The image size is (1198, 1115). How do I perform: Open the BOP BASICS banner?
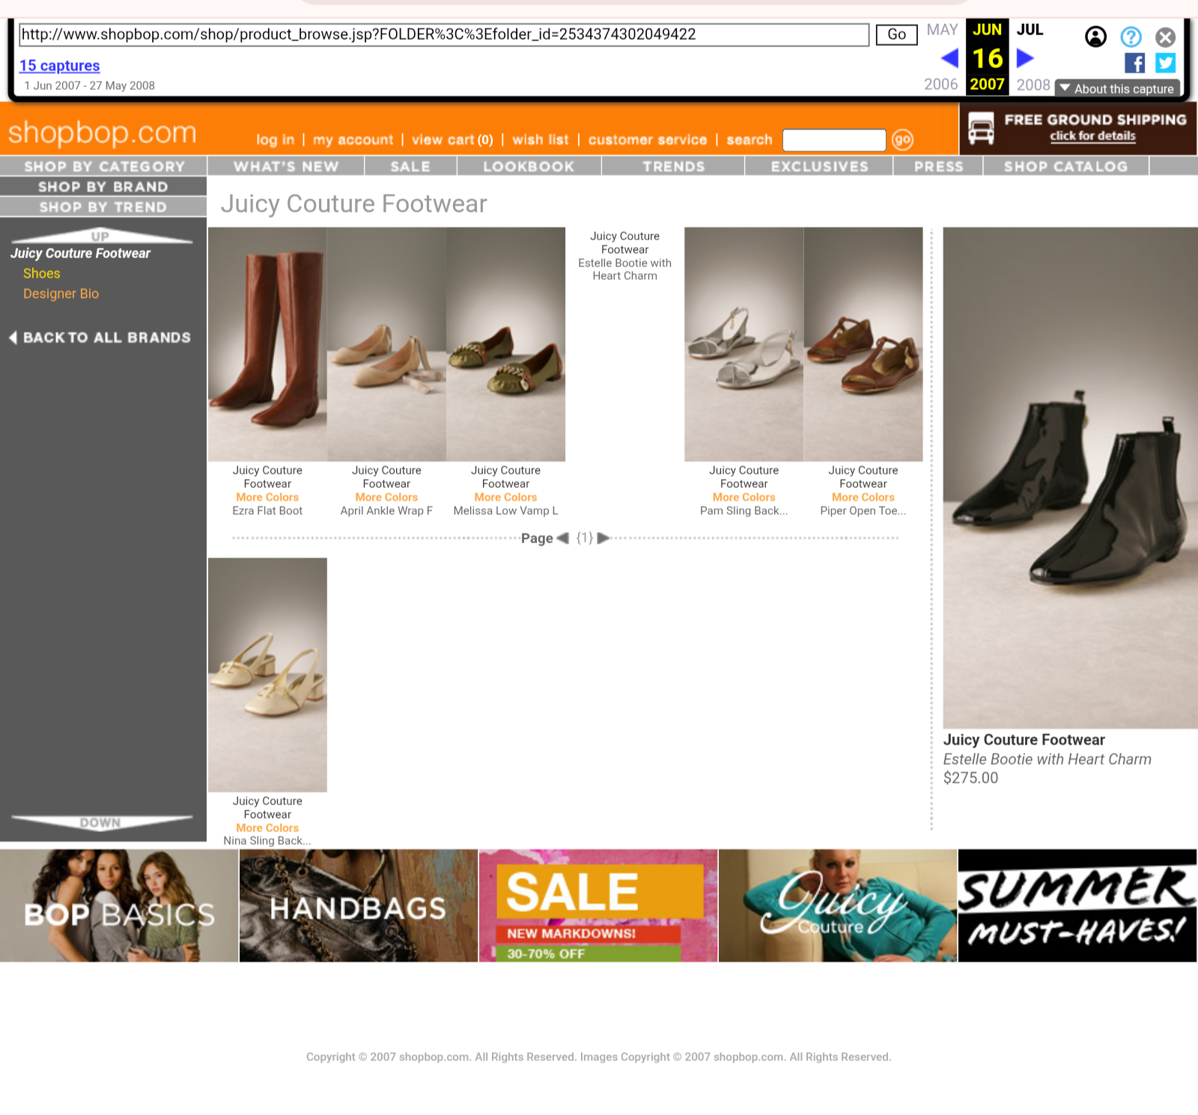(x=119, y=905)
